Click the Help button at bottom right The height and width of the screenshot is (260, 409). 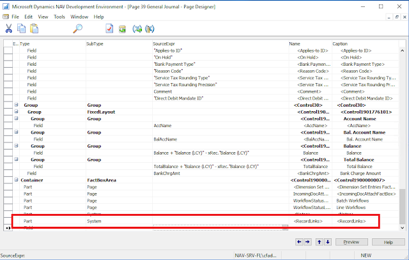pos(388,242)
